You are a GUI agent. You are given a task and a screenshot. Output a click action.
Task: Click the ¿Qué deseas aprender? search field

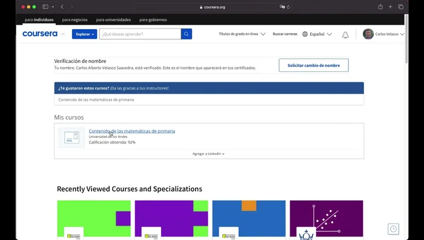140,34
